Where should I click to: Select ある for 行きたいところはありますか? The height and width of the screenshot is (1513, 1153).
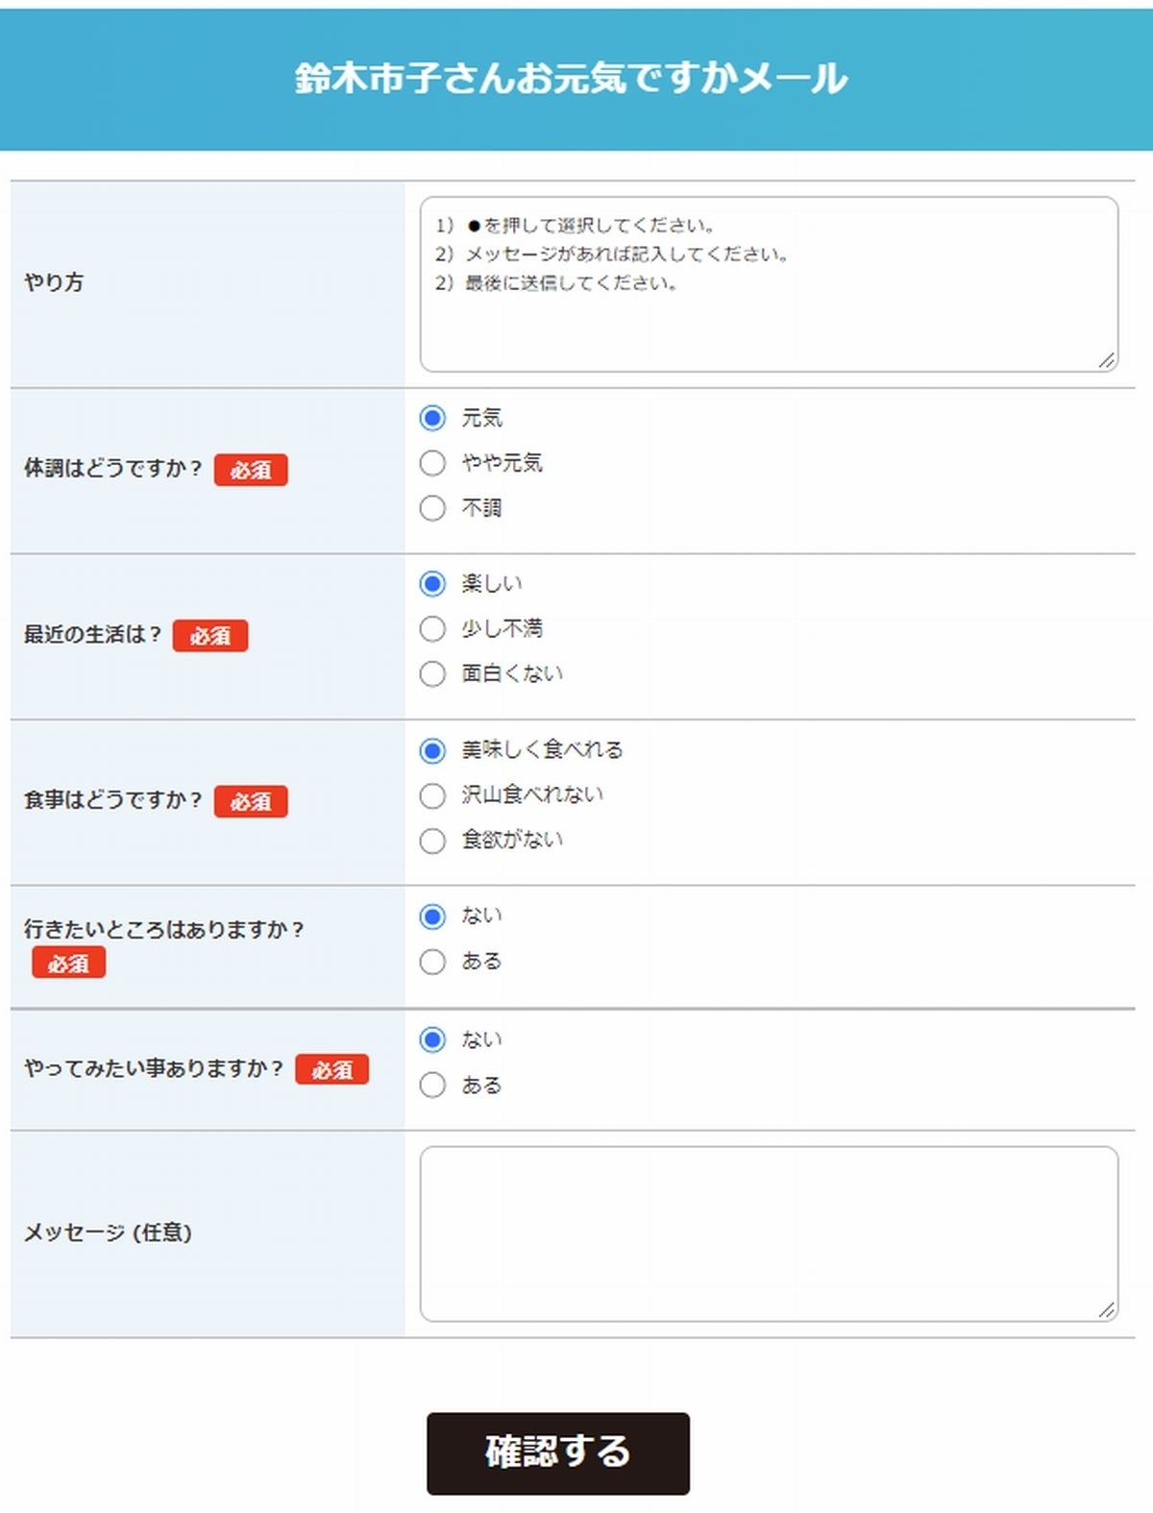[x=432, y=962]
